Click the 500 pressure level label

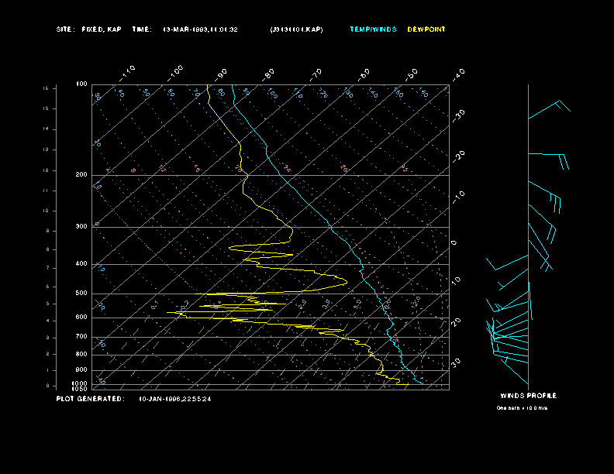[x=81, y=294]
